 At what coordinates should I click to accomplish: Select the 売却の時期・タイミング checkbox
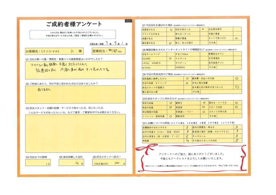(x=187, y=83)
